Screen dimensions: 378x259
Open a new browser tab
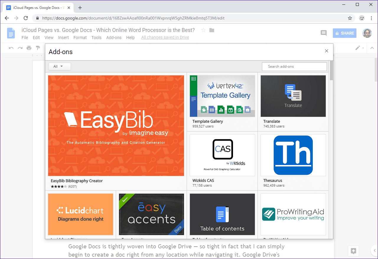click(x=80, y=8)
